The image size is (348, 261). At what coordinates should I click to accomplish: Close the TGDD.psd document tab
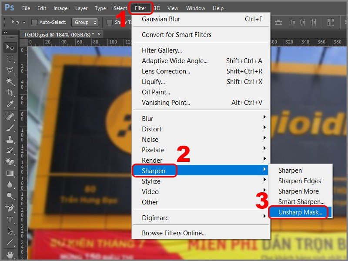[x=99, y=34]
